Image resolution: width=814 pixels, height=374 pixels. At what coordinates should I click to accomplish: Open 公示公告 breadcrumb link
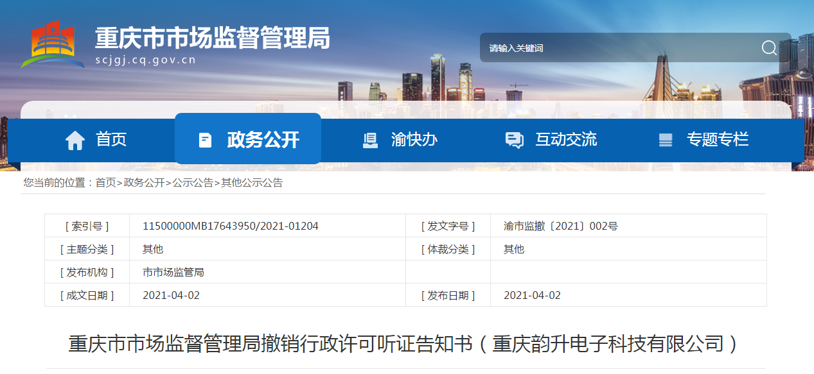[x=193, y=183]
